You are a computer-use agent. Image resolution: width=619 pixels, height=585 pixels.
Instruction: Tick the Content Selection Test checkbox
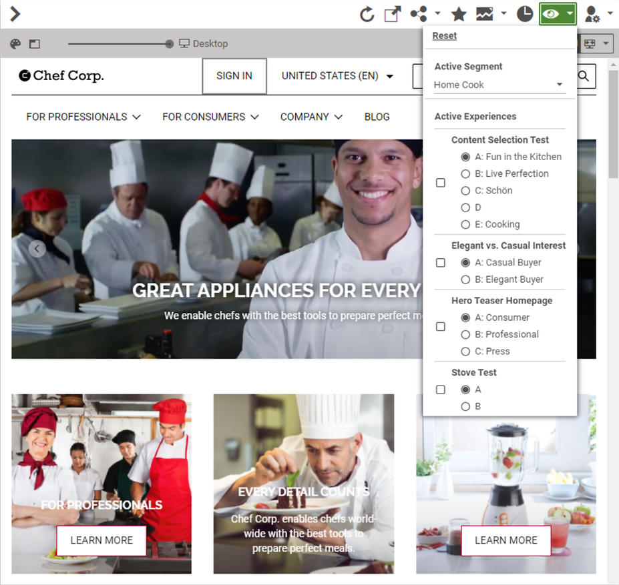[x=441, y=183]
